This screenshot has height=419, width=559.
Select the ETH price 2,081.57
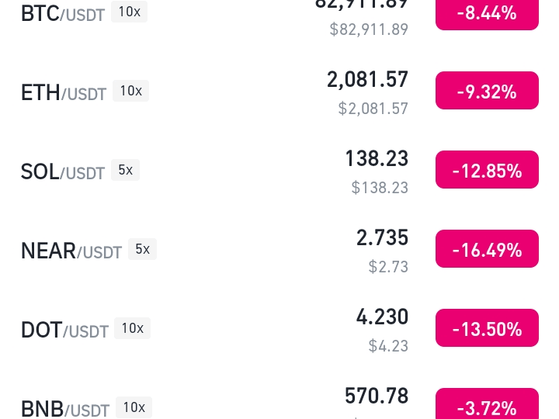click(367, 79)
